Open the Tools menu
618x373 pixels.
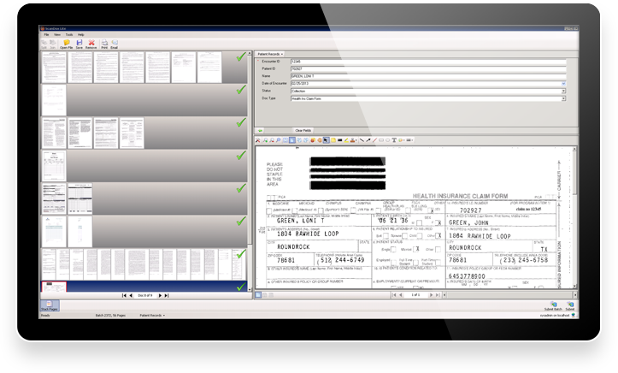tap(69, 34)
